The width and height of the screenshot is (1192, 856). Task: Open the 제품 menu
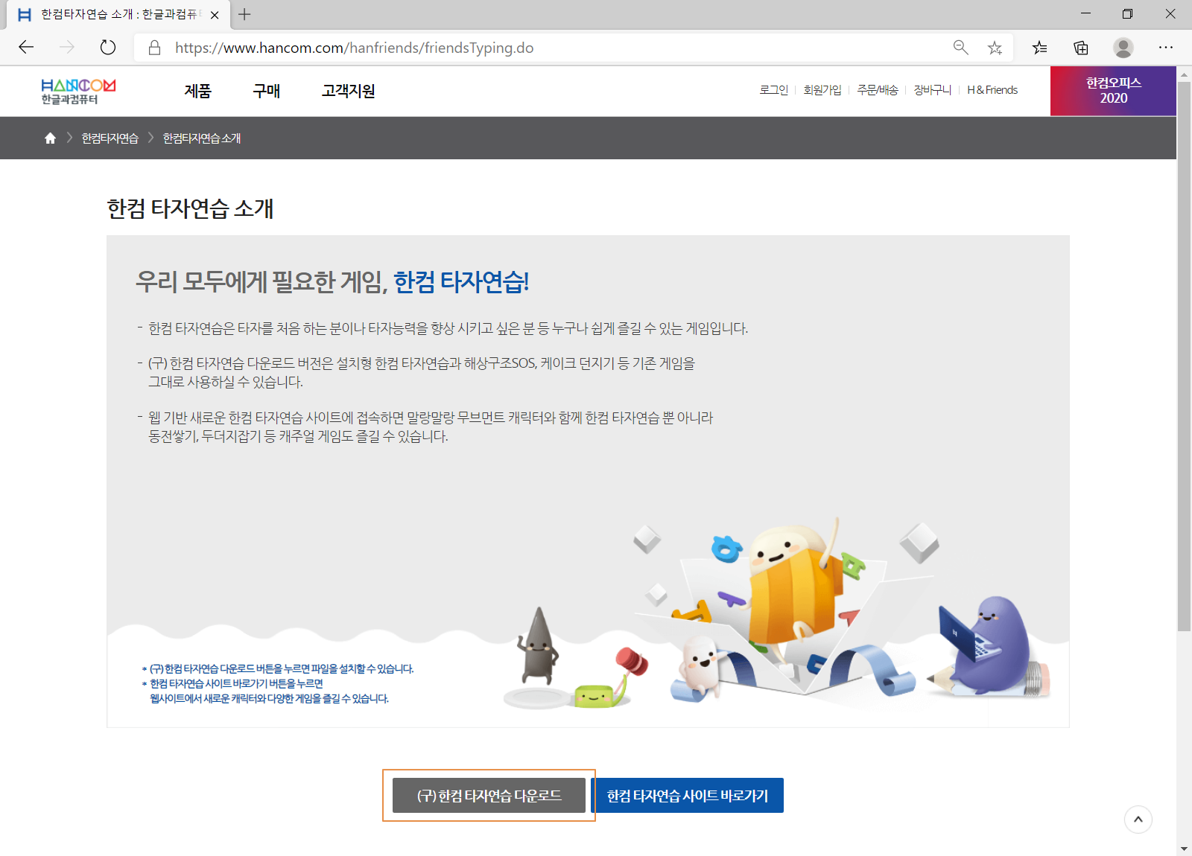click(x=198, y=91)
